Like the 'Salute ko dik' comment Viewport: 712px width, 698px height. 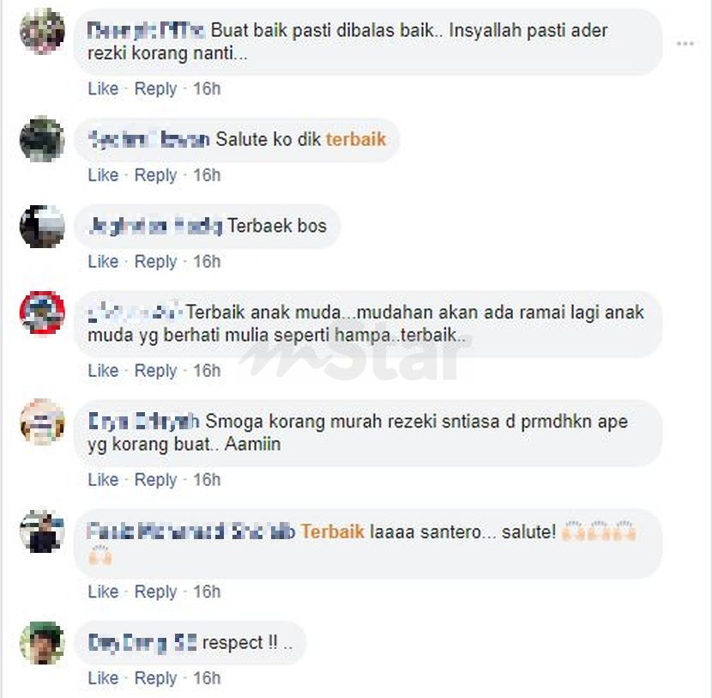[103, 175]
